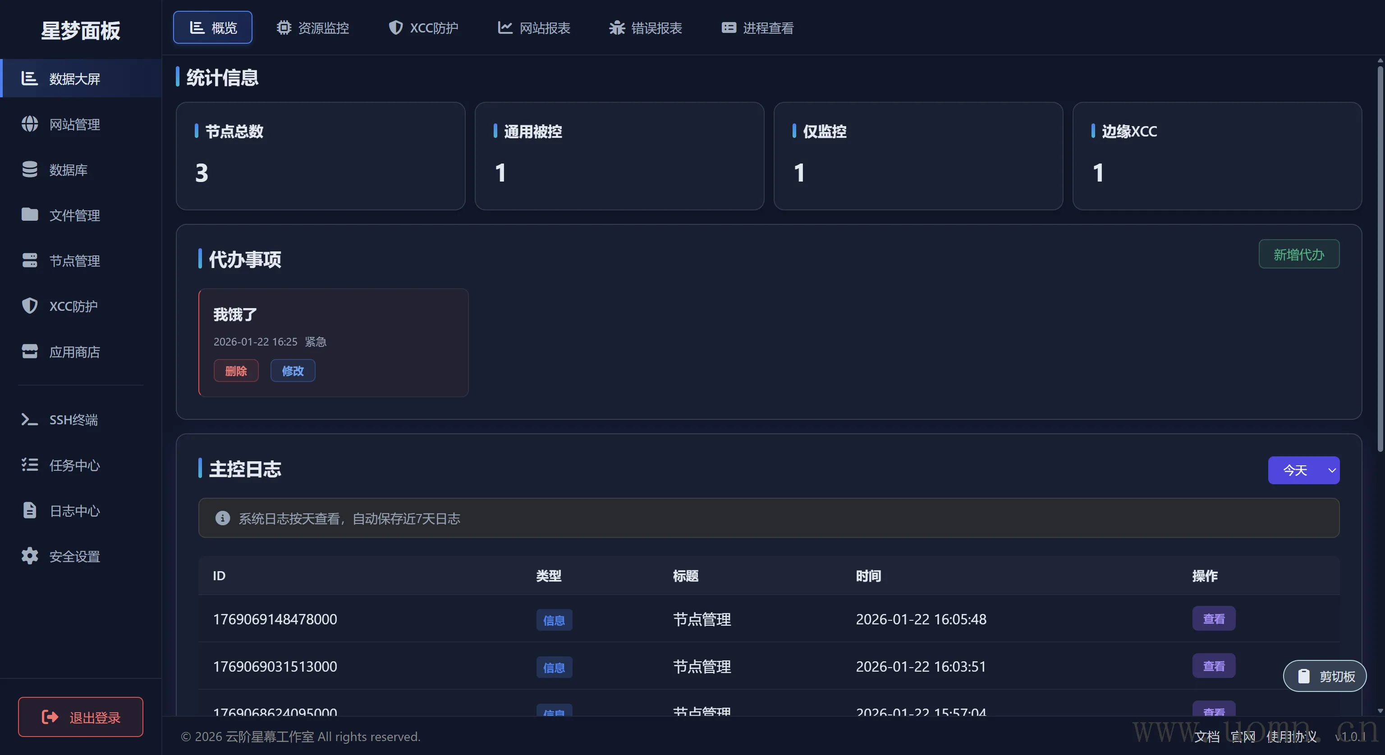Switch to the 错误报表 tab
Image resolution: width=1385 pixels, height=755 pixels.
tap(645, 27)
